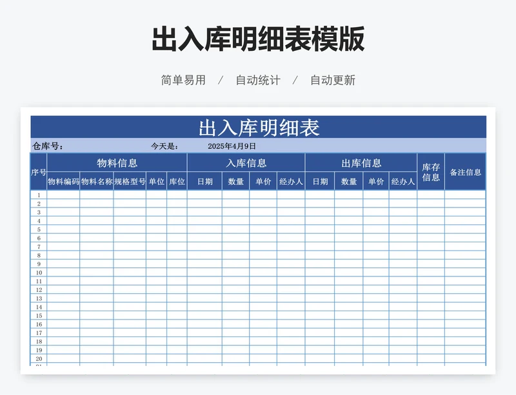Select row number 8 cell
Viewport: 516px width, 395px height.
(x=39, y=255)
